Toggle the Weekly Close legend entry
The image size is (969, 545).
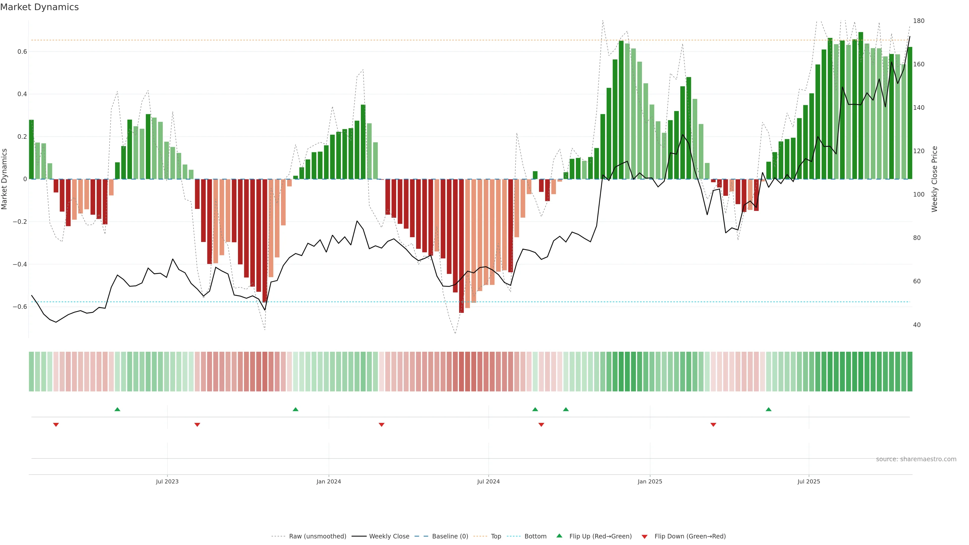click(389, 536)
